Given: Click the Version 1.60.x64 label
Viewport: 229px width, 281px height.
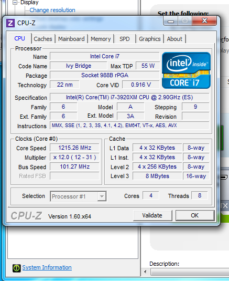Looking at the screenshot, I should [70, 216].
